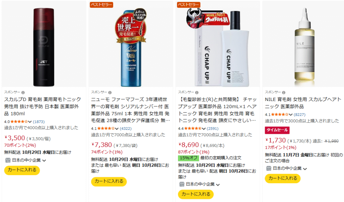Expand 4.0 rating dropdown for Scalp D

click(x=30, y=122)
